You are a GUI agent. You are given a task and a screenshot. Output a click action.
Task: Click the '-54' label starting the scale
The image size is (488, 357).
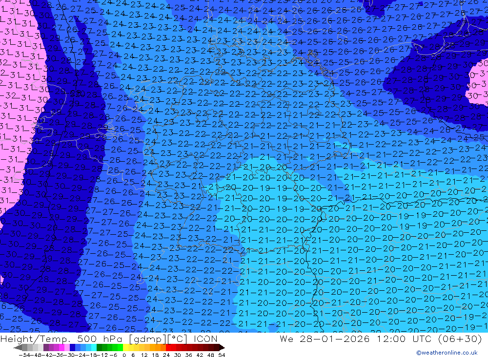tap(24, 355)
